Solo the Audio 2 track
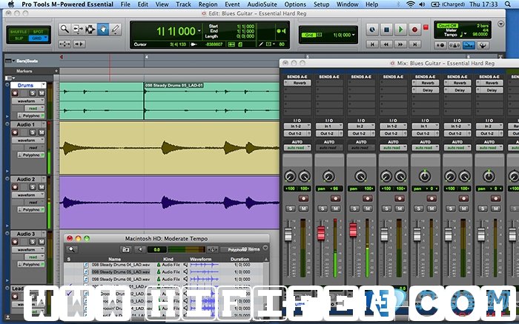This screenshot has width=519, height=324. point(33,187)
